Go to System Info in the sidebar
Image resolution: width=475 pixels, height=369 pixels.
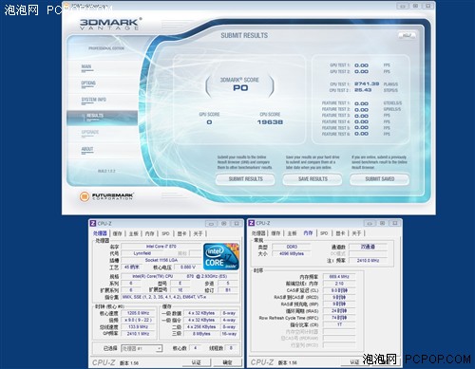click(94, 100)
